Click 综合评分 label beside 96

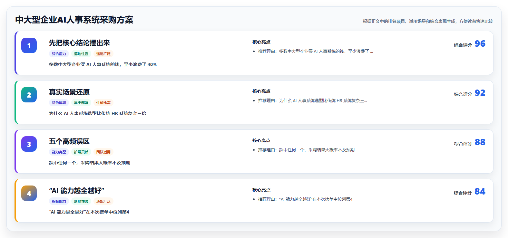coord(463,45)
